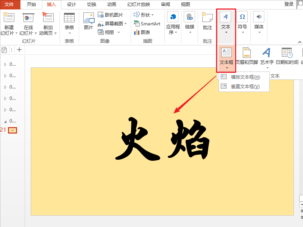Click the 火焰 text on the slide
The width and height of the screenshot is (303, 227).
tap(162, 138)
